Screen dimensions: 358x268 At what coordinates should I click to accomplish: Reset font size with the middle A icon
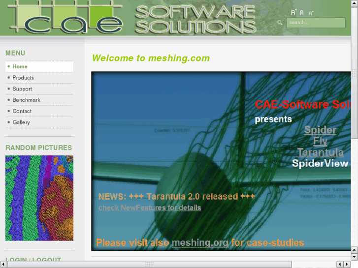click(x=301, y=13)
